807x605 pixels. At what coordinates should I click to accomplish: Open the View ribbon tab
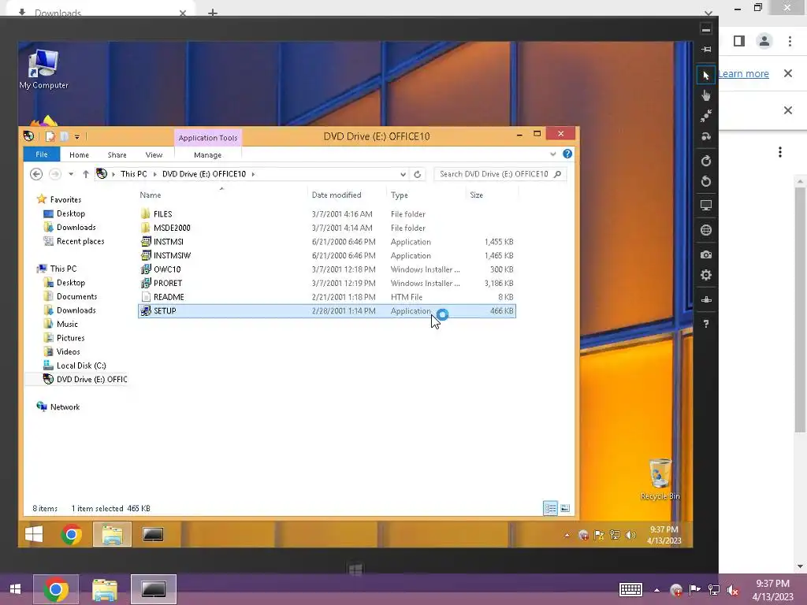[154, 155]
